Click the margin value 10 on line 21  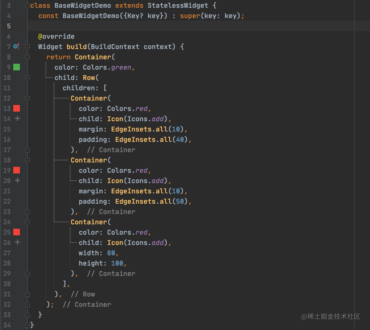tap(176, 191)
